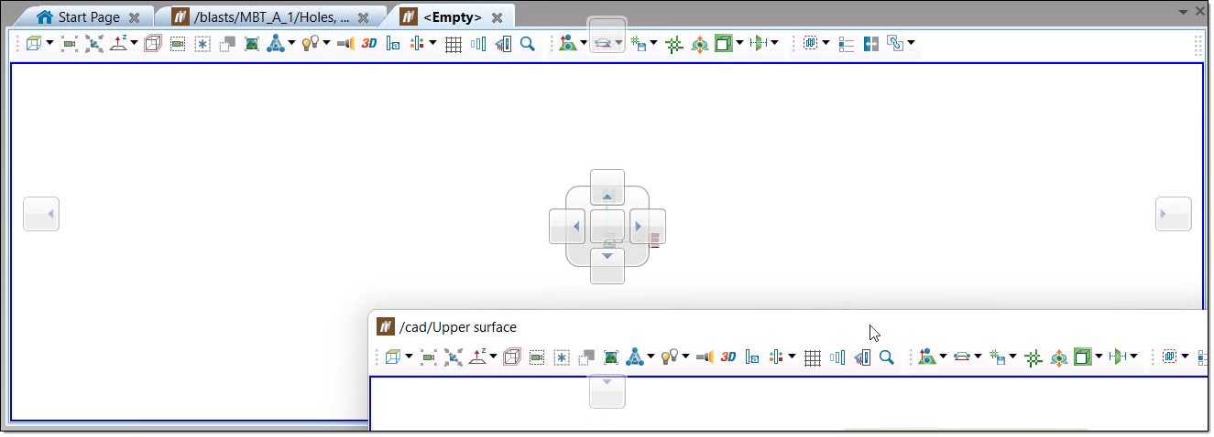Toggle the green highlighted cube icon in main toolbar
The width and height of the screenshot is (1214, 437).
(x=724, y=43)
